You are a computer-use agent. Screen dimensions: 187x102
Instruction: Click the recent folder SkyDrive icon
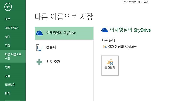click(x=105, y=47)
